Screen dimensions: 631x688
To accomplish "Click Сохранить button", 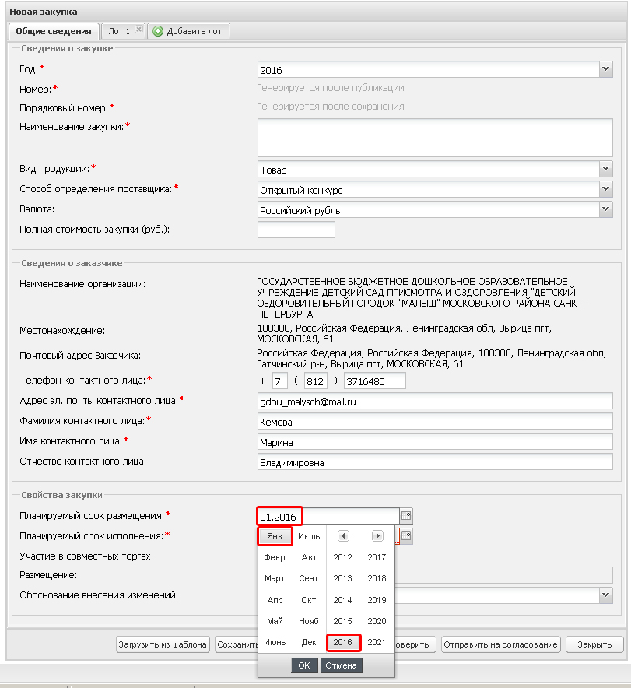I will pos(237,644).
